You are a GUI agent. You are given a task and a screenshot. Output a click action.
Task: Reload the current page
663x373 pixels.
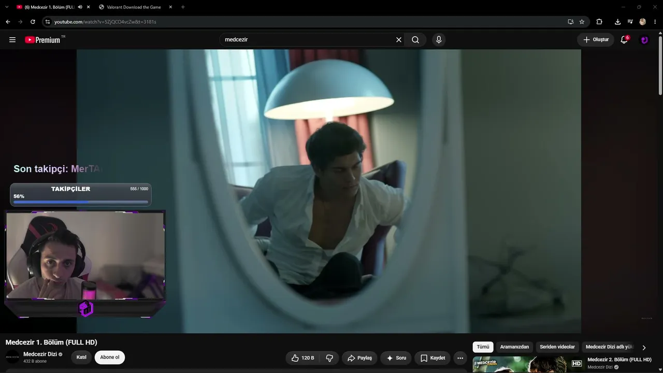click(33, 22)
